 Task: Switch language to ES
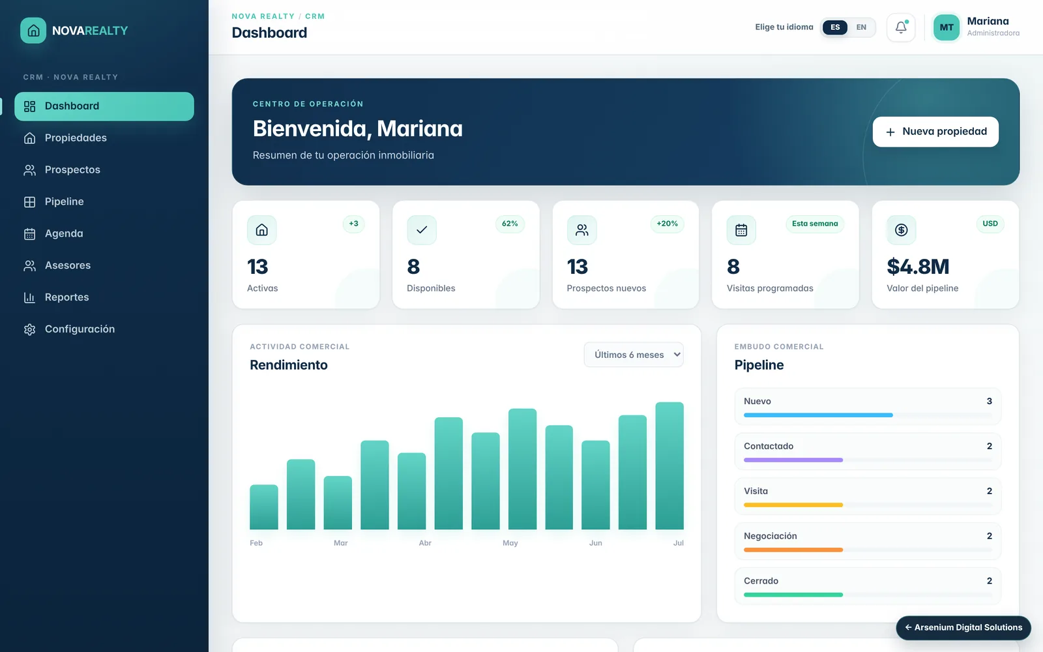click(835, 27)
